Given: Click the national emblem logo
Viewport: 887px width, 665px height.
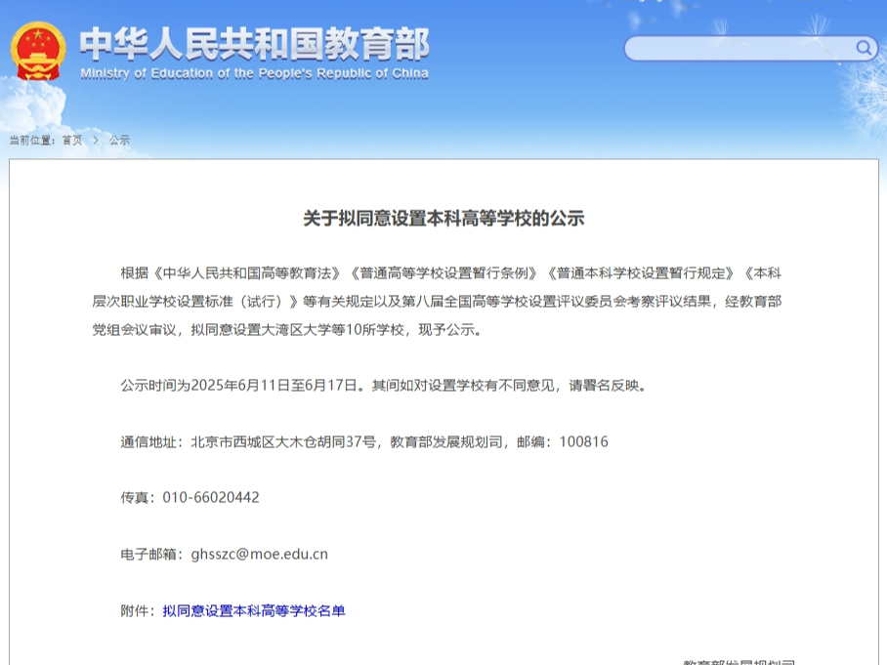Looking at the screenshot, I should pyautogui.click(x=38, y=52).
